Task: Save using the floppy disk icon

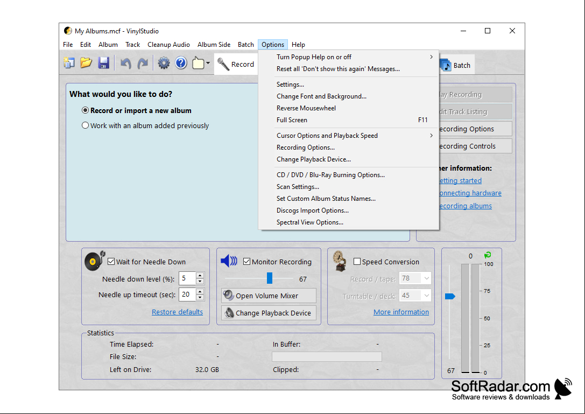Action: point(104,63)
